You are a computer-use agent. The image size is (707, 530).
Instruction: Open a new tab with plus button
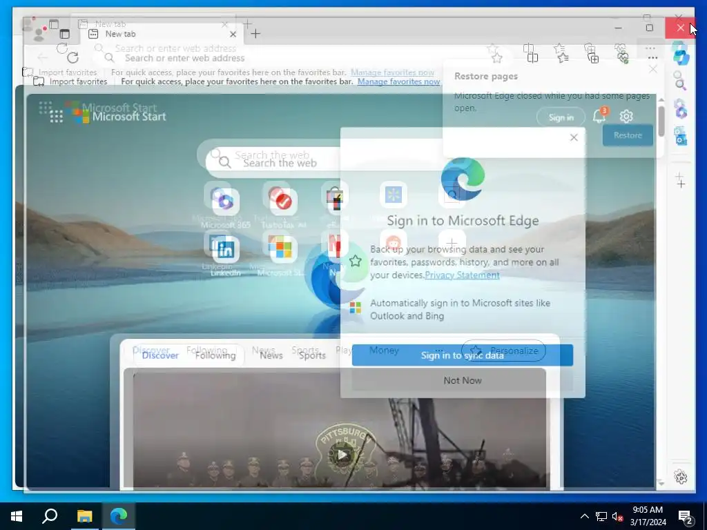(x=255, y=34)
